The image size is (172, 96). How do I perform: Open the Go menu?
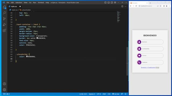coord(30,2)
